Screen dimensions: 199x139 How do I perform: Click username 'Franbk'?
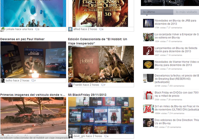[78, 85]
